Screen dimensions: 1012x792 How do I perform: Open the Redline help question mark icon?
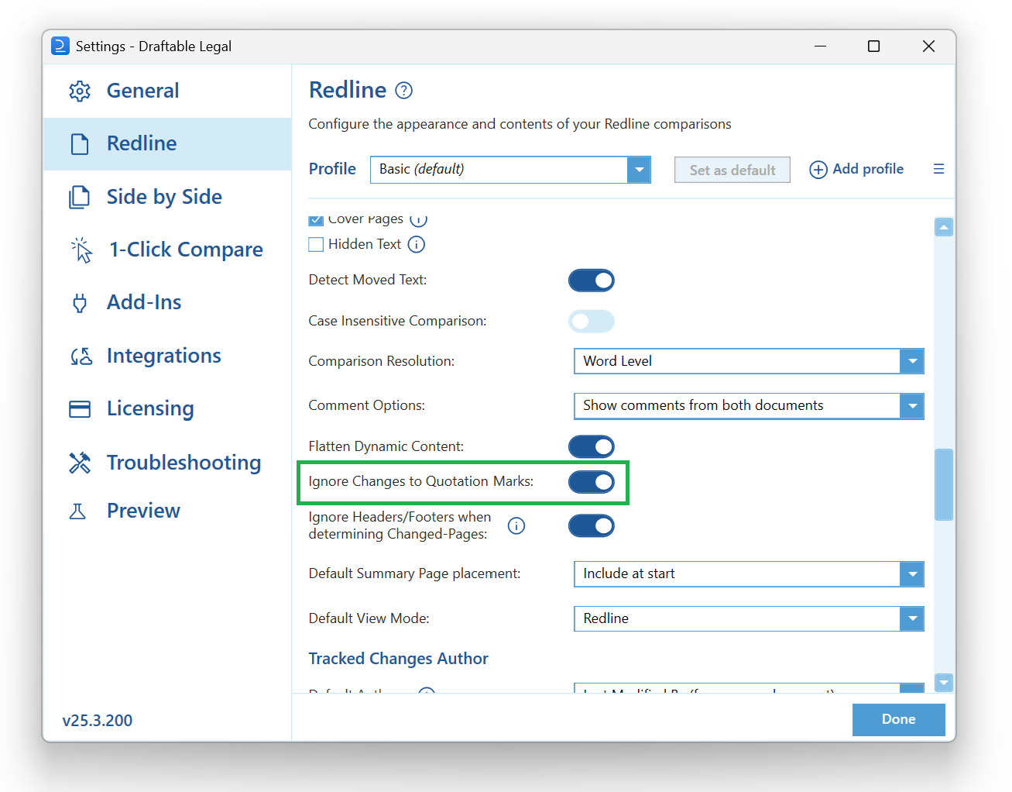(x=403, y=91)
